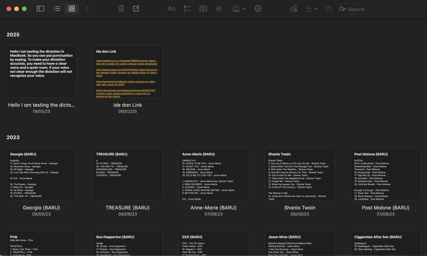The image size is (427, 256).
Task: Open the Georgia (BARU) note thumbnail
Action: (x=42, y=174)
